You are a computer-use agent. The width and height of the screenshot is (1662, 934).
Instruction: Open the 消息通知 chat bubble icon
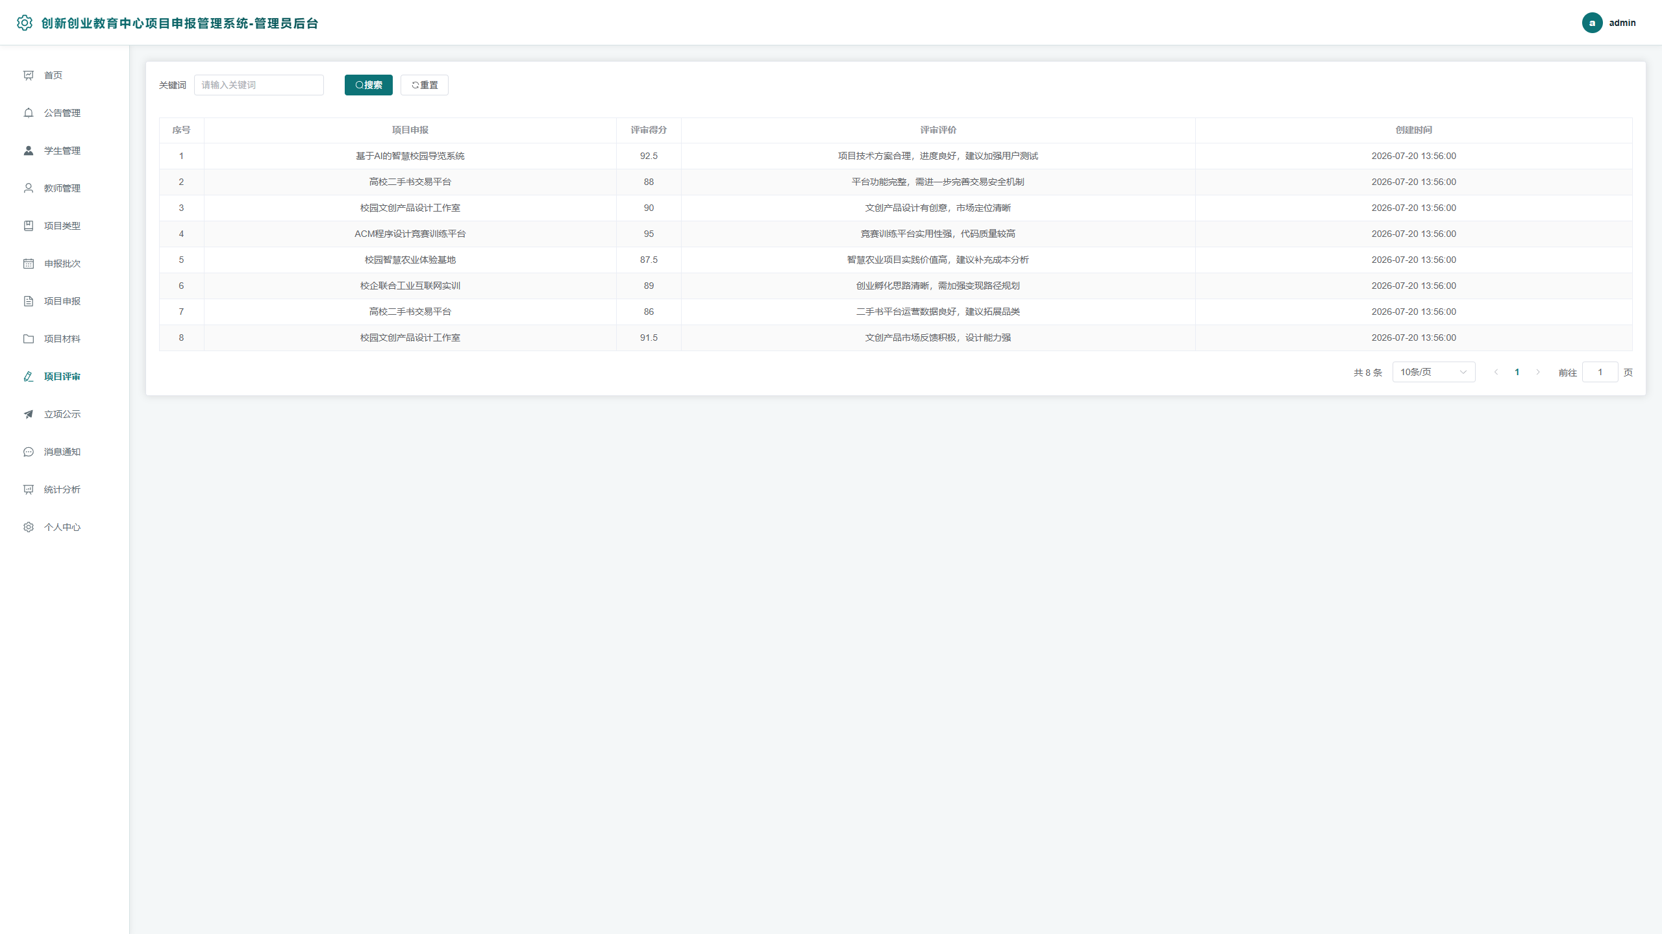tap(29, 452)
